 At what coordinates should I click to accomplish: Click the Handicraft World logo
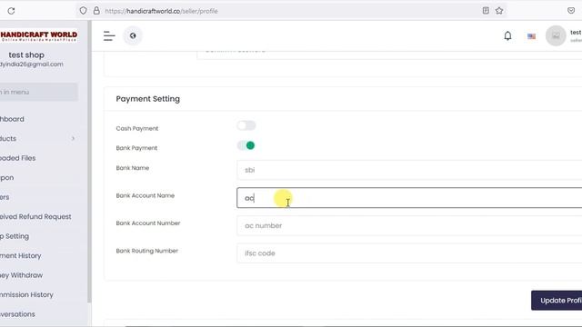(38, 36)
